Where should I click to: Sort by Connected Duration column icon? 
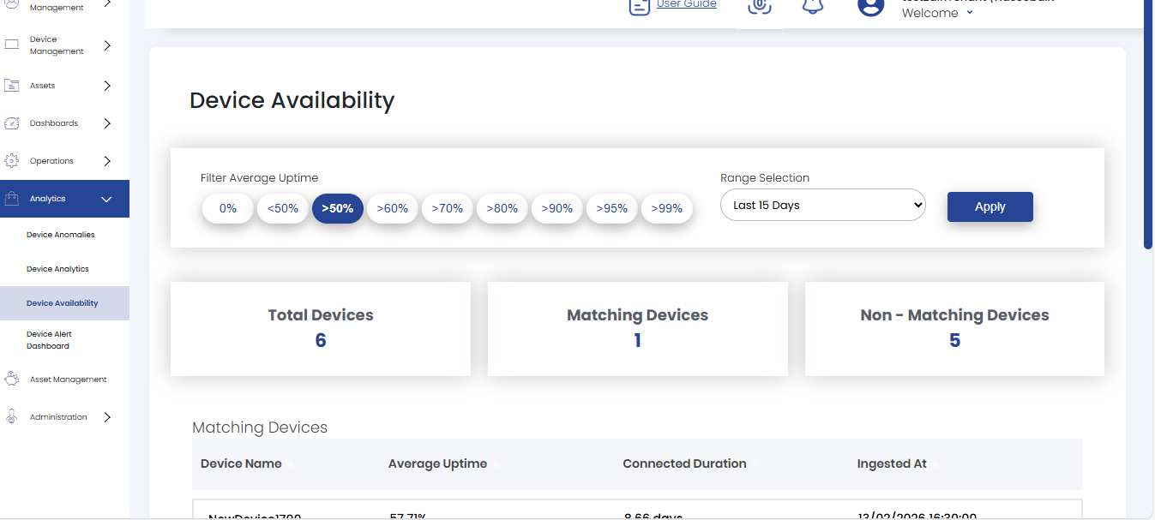[755, 464]
